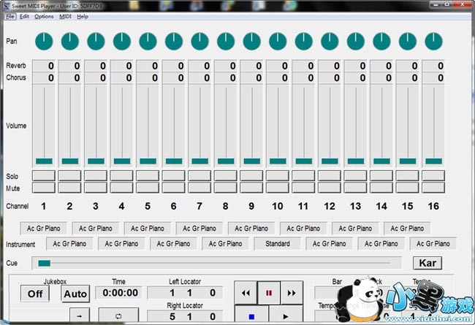Open the Standard drum kit selector
475x325 pixels.
[278, 243]
